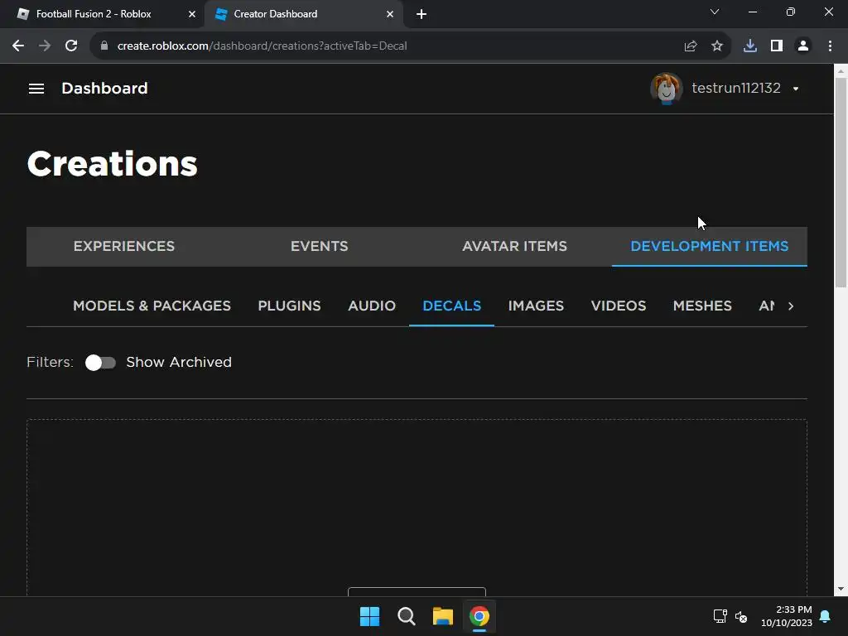Open the Images sub-tab
This screenshot has width=848, height=636.
click(536, 306)
